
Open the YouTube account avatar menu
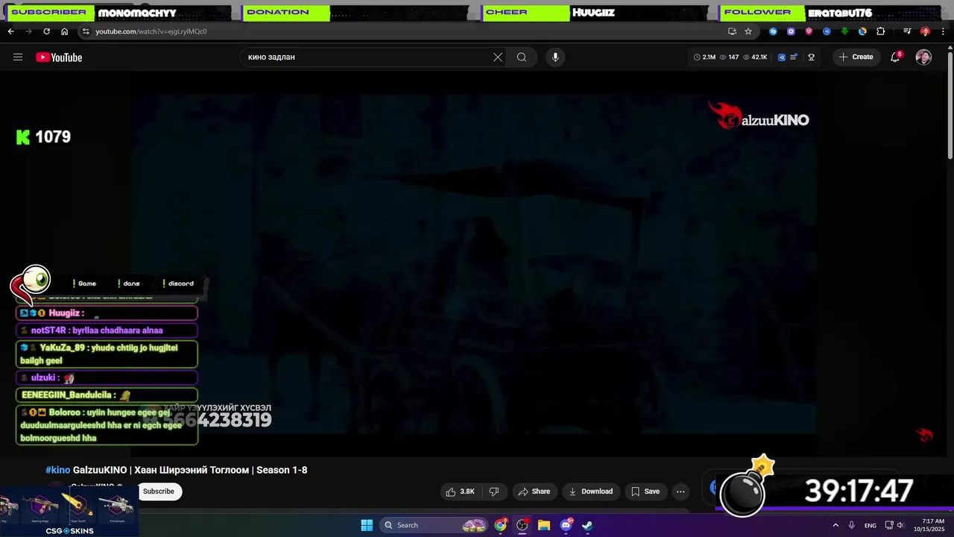[x=923, y=57]
